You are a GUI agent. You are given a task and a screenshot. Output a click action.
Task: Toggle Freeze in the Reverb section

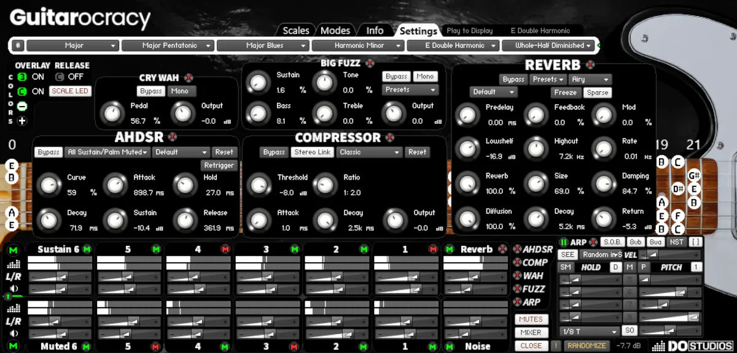click(565, 93)
